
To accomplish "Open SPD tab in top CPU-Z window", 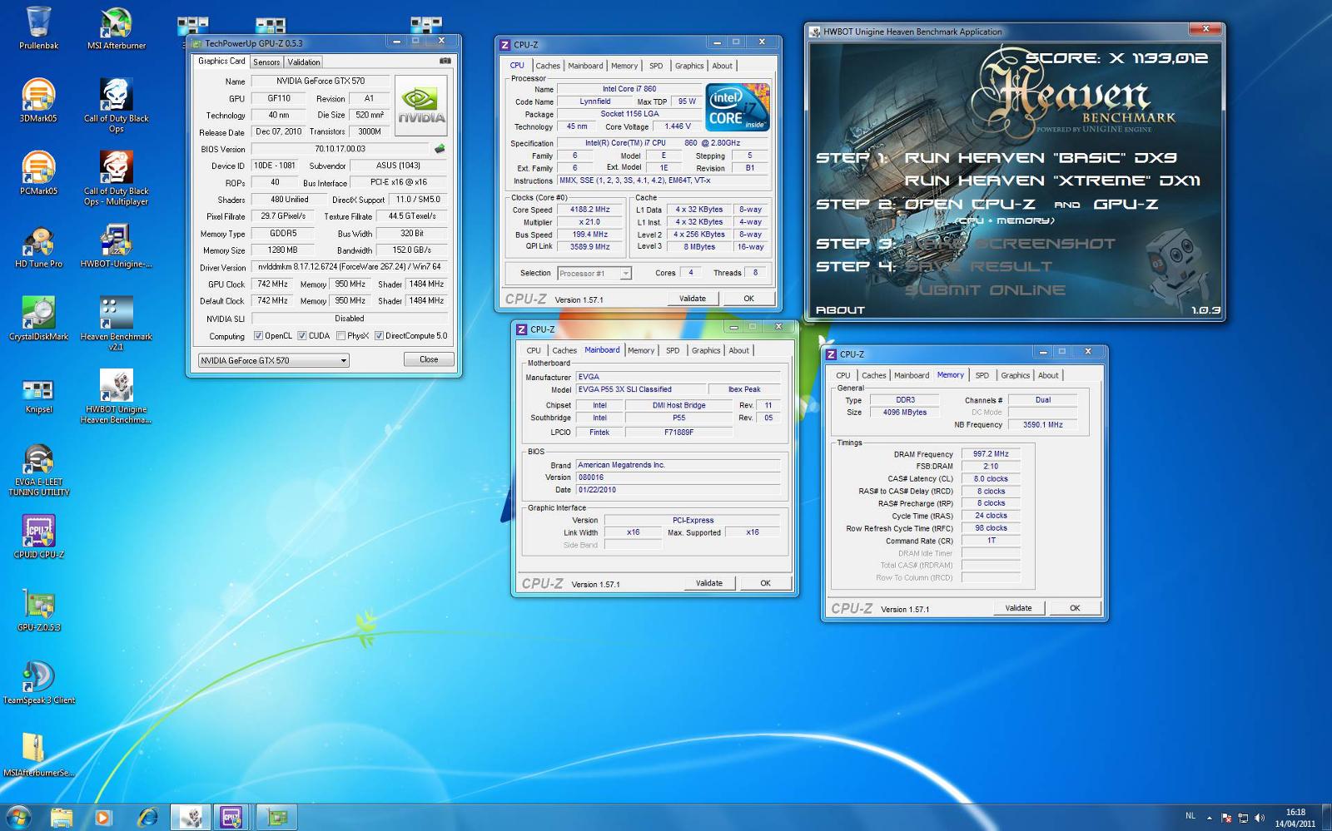I will click(656, 66).
